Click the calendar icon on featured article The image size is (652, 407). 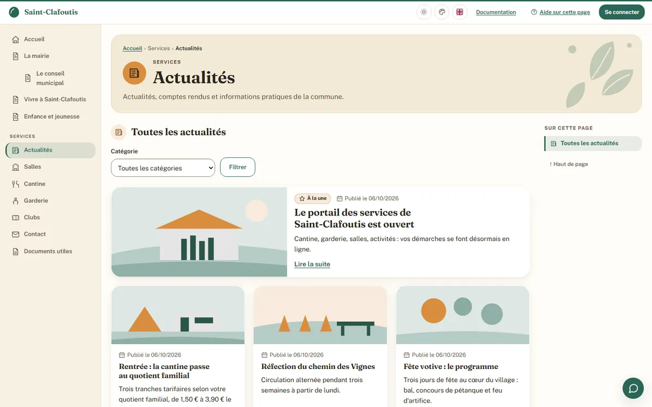pos(340,199)
